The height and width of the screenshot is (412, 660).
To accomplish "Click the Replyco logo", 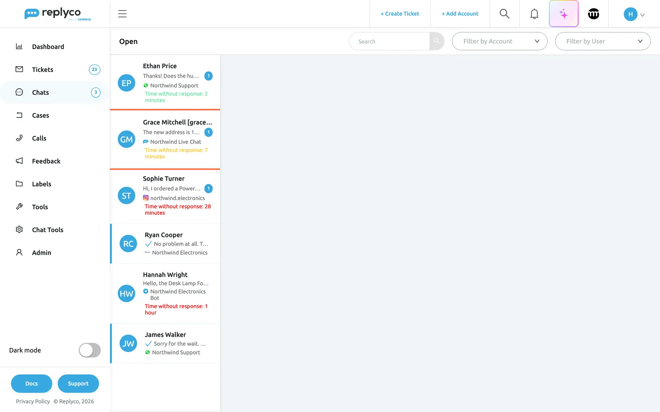I will click(58, 14).
